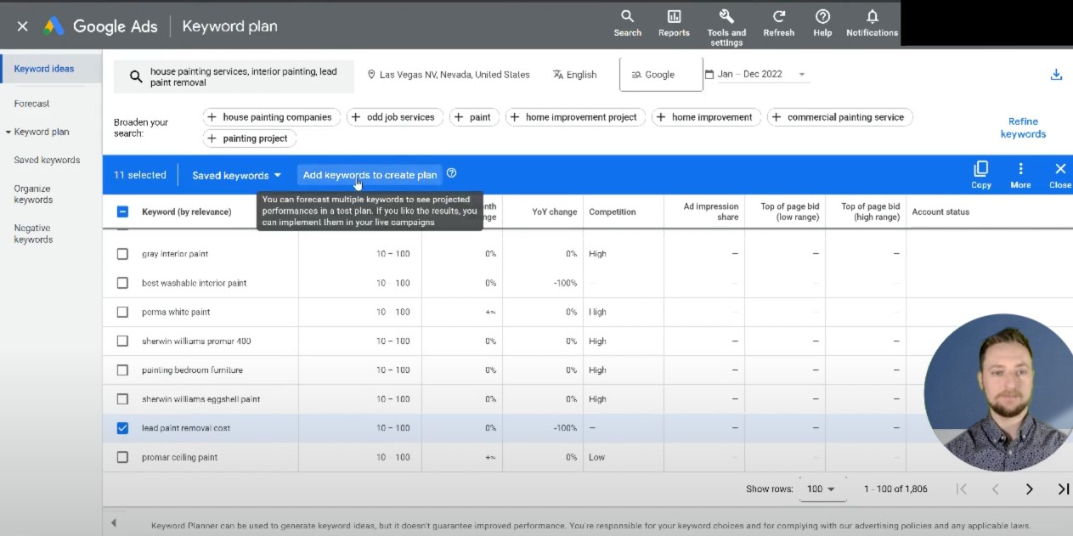Add the 'home improvement' suggestion chip
The image size is (1073, 536).
point(706,117)
